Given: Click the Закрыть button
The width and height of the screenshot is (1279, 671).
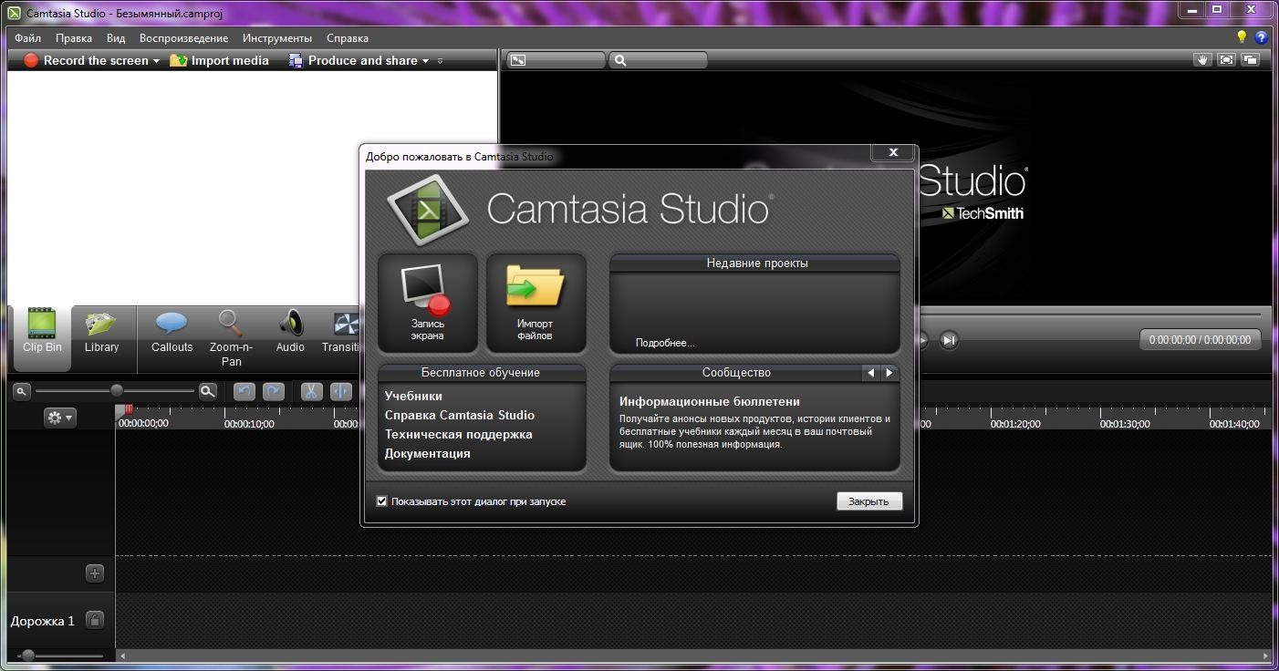Looking at the screenshot, I should click(x=869, y=501).
